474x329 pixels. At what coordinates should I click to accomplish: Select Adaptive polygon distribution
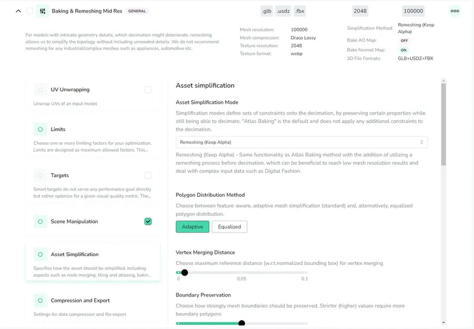click(x=193, y=226)
